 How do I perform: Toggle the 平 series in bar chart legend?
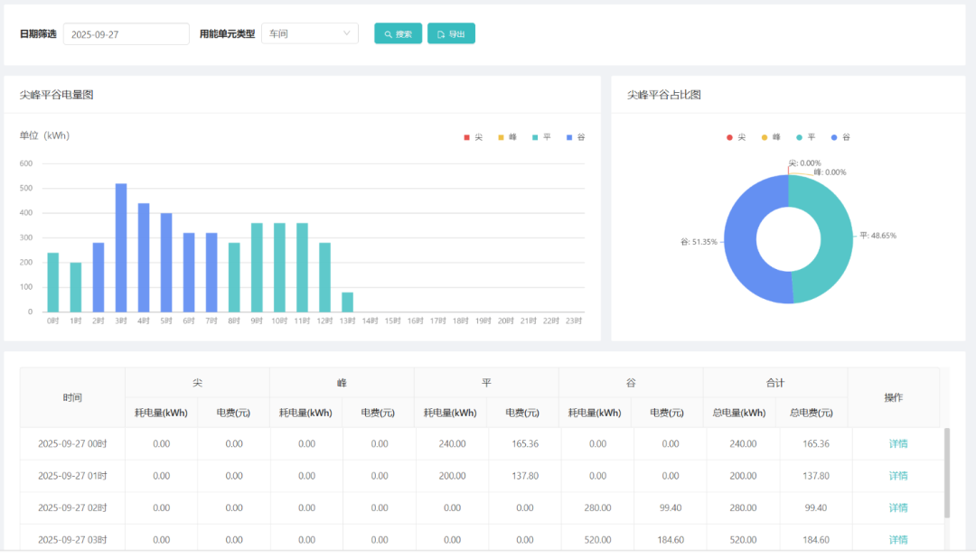click(x=541, y=137)
